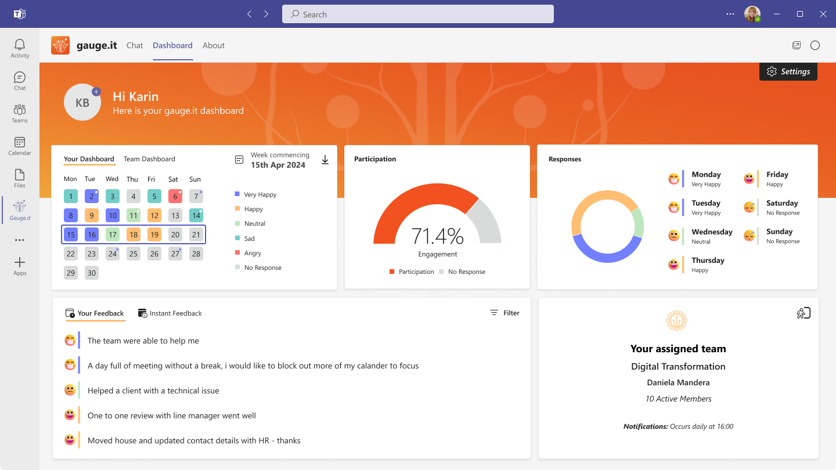836x470 pixels.
Task: Select calendar day 30
Action: click(92, 273)
